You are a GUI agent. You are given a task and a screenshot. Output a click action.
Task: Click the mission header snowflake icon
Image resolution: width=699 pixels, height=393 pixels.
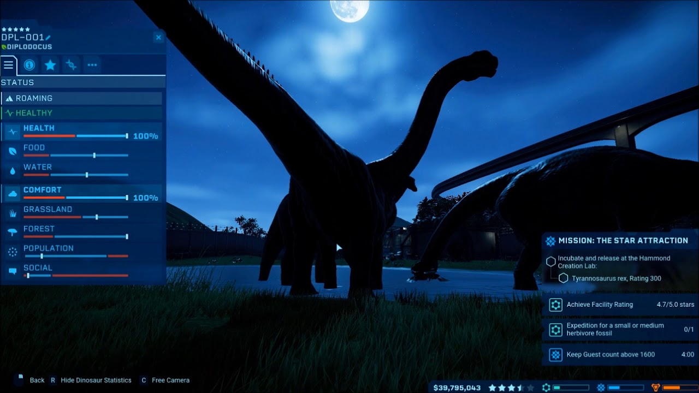[550, 241]
